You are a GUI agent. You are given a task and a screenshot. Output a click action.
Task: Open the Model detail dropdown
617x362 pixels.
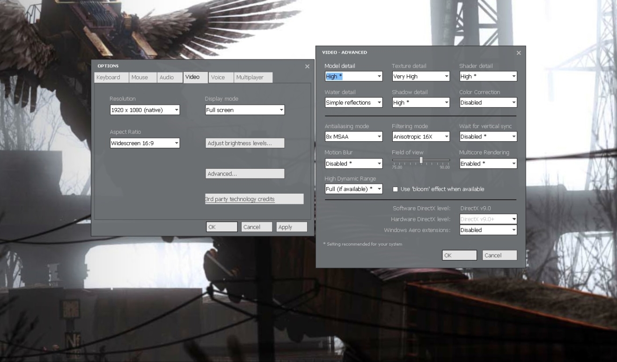point(353,76)
